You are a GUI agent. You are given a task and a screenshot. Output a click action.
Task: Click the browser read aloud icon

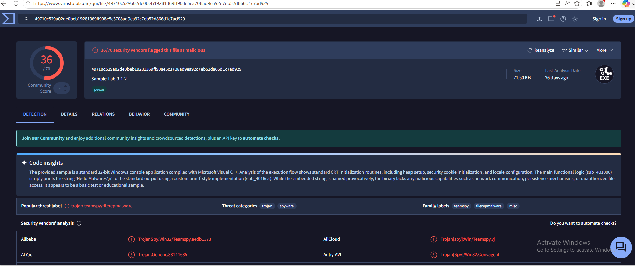pos(567,3)
